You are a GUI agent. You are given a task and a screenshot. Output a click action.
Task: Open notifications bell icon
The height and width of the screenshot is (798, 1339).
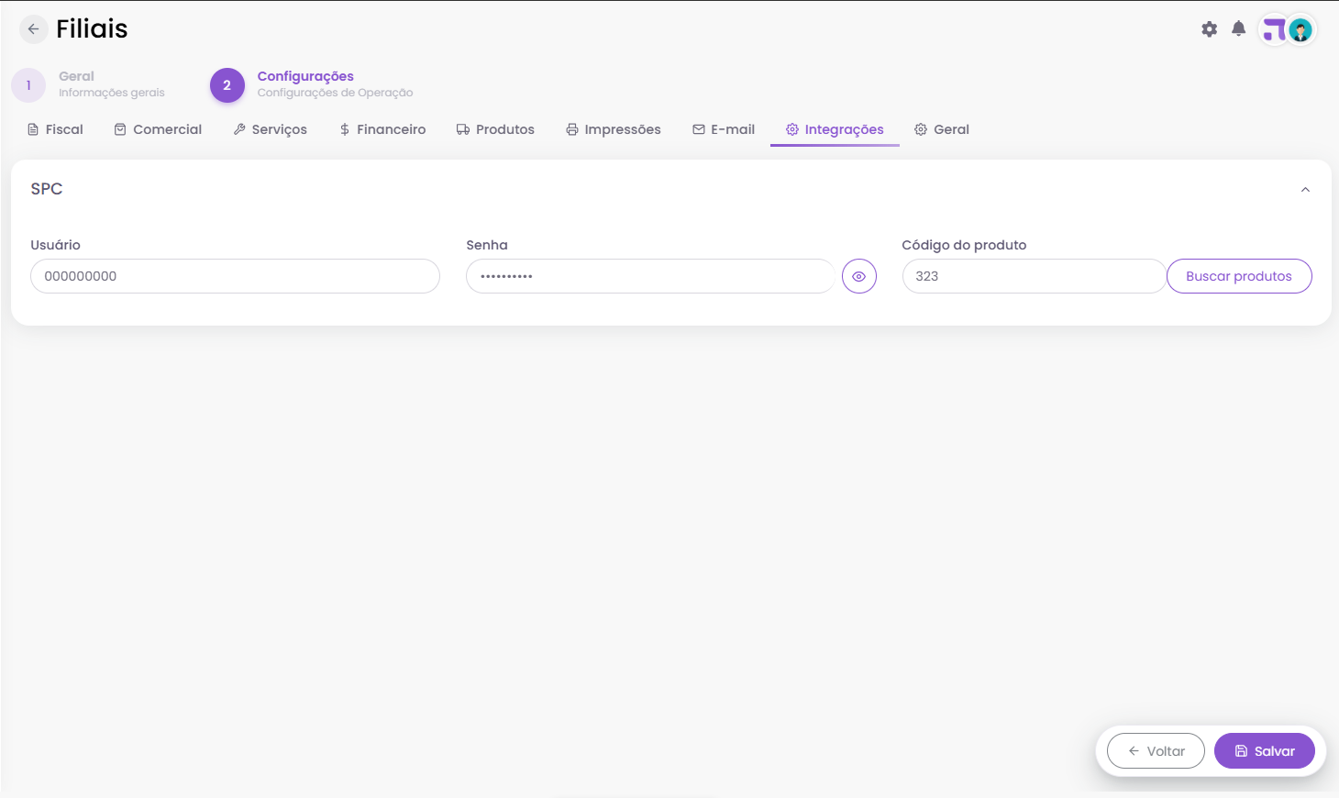coord(1238,28)
